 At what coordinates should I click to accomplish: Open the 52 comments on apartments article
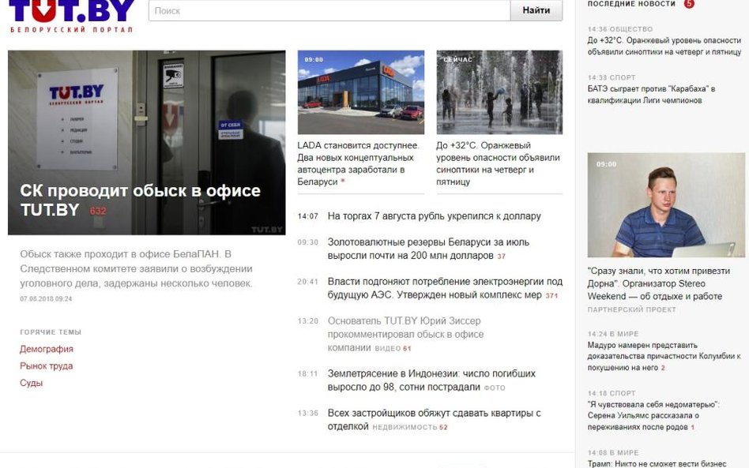pos(443,428)
